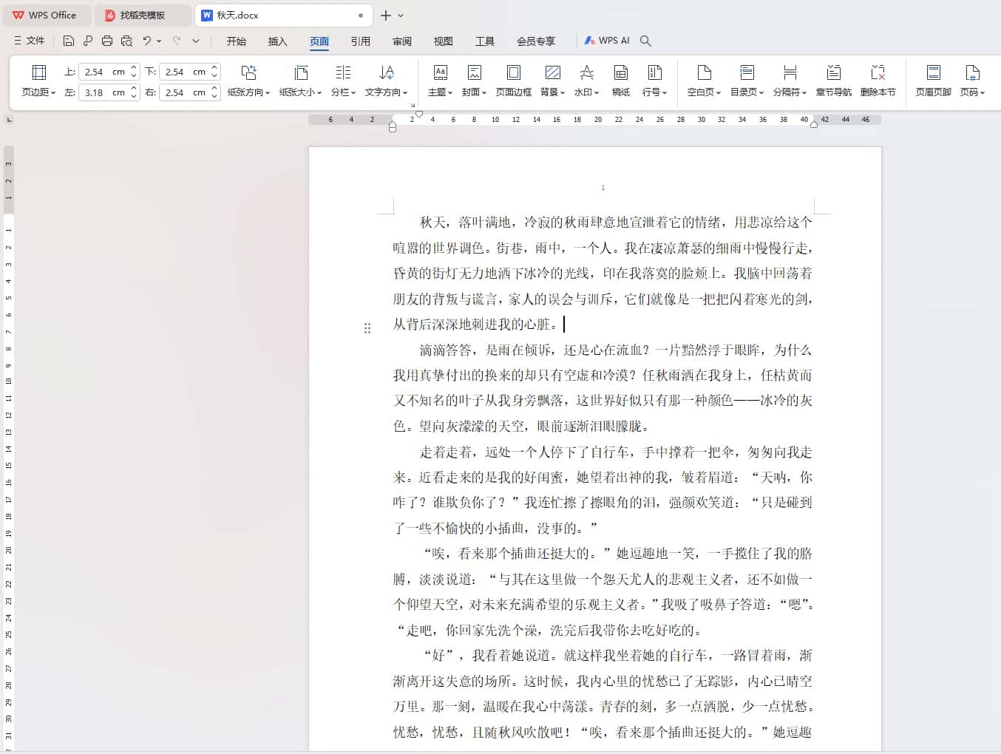Click the left margin 3.18 input field
The image size is (1001, 754).
[x=104, y=92]
